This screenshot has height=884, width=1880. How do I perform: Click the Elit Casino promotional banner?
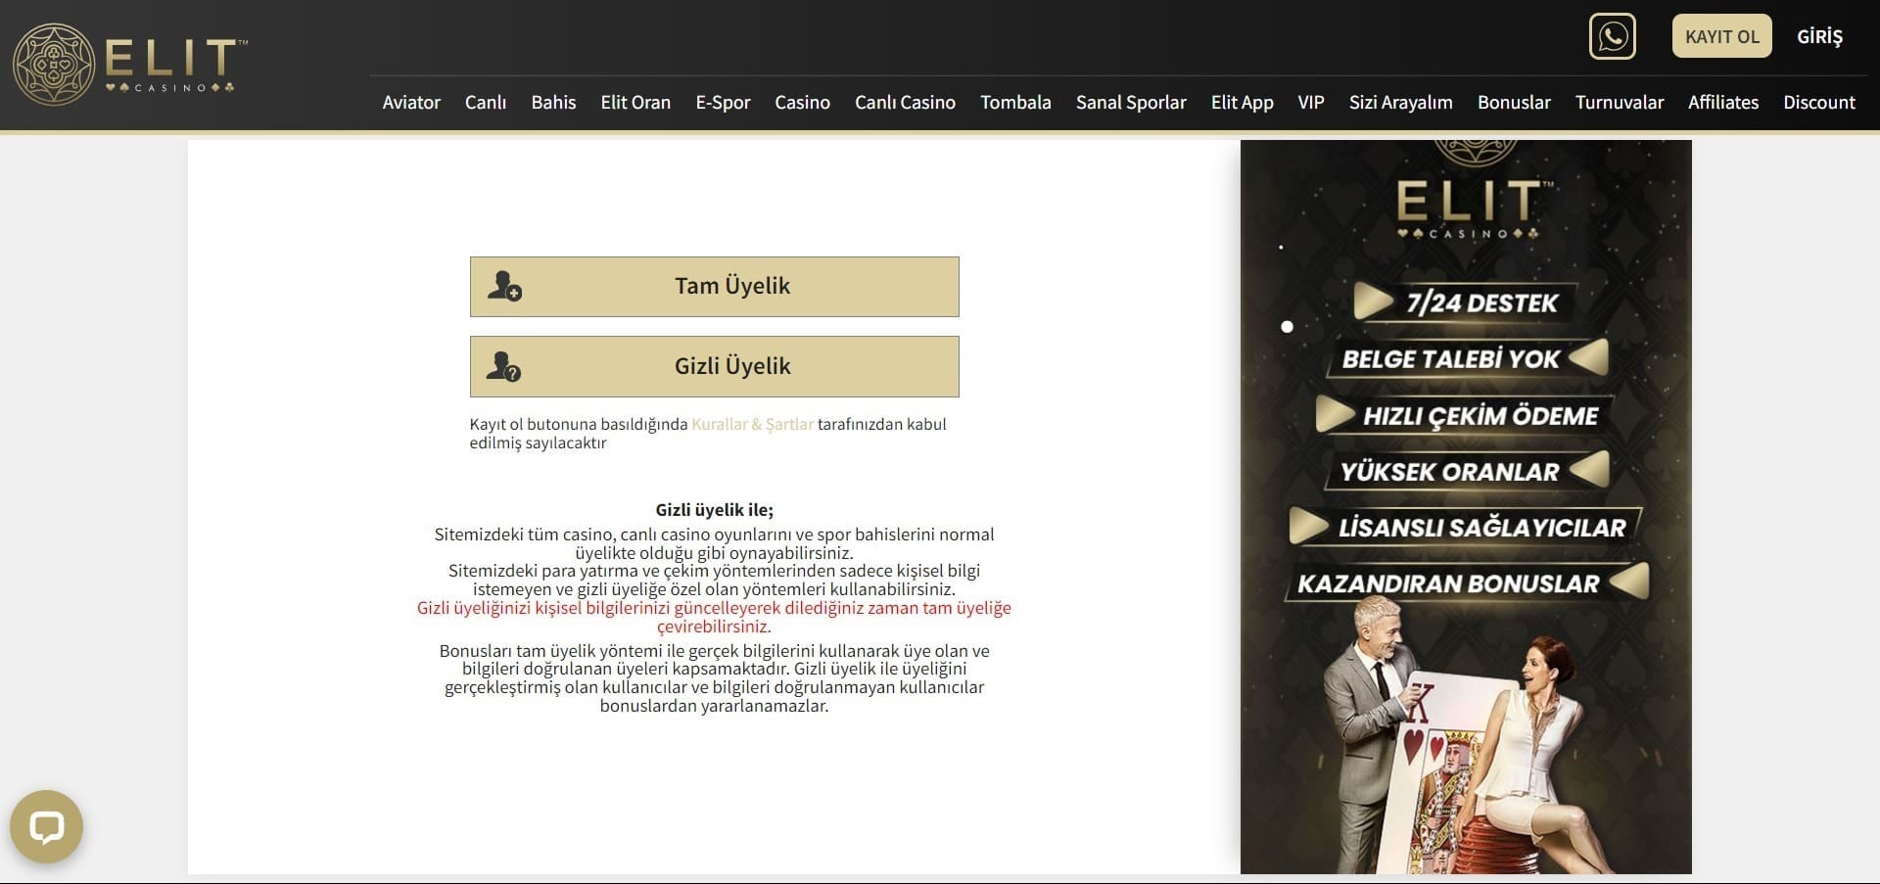tap(1465, 506)
